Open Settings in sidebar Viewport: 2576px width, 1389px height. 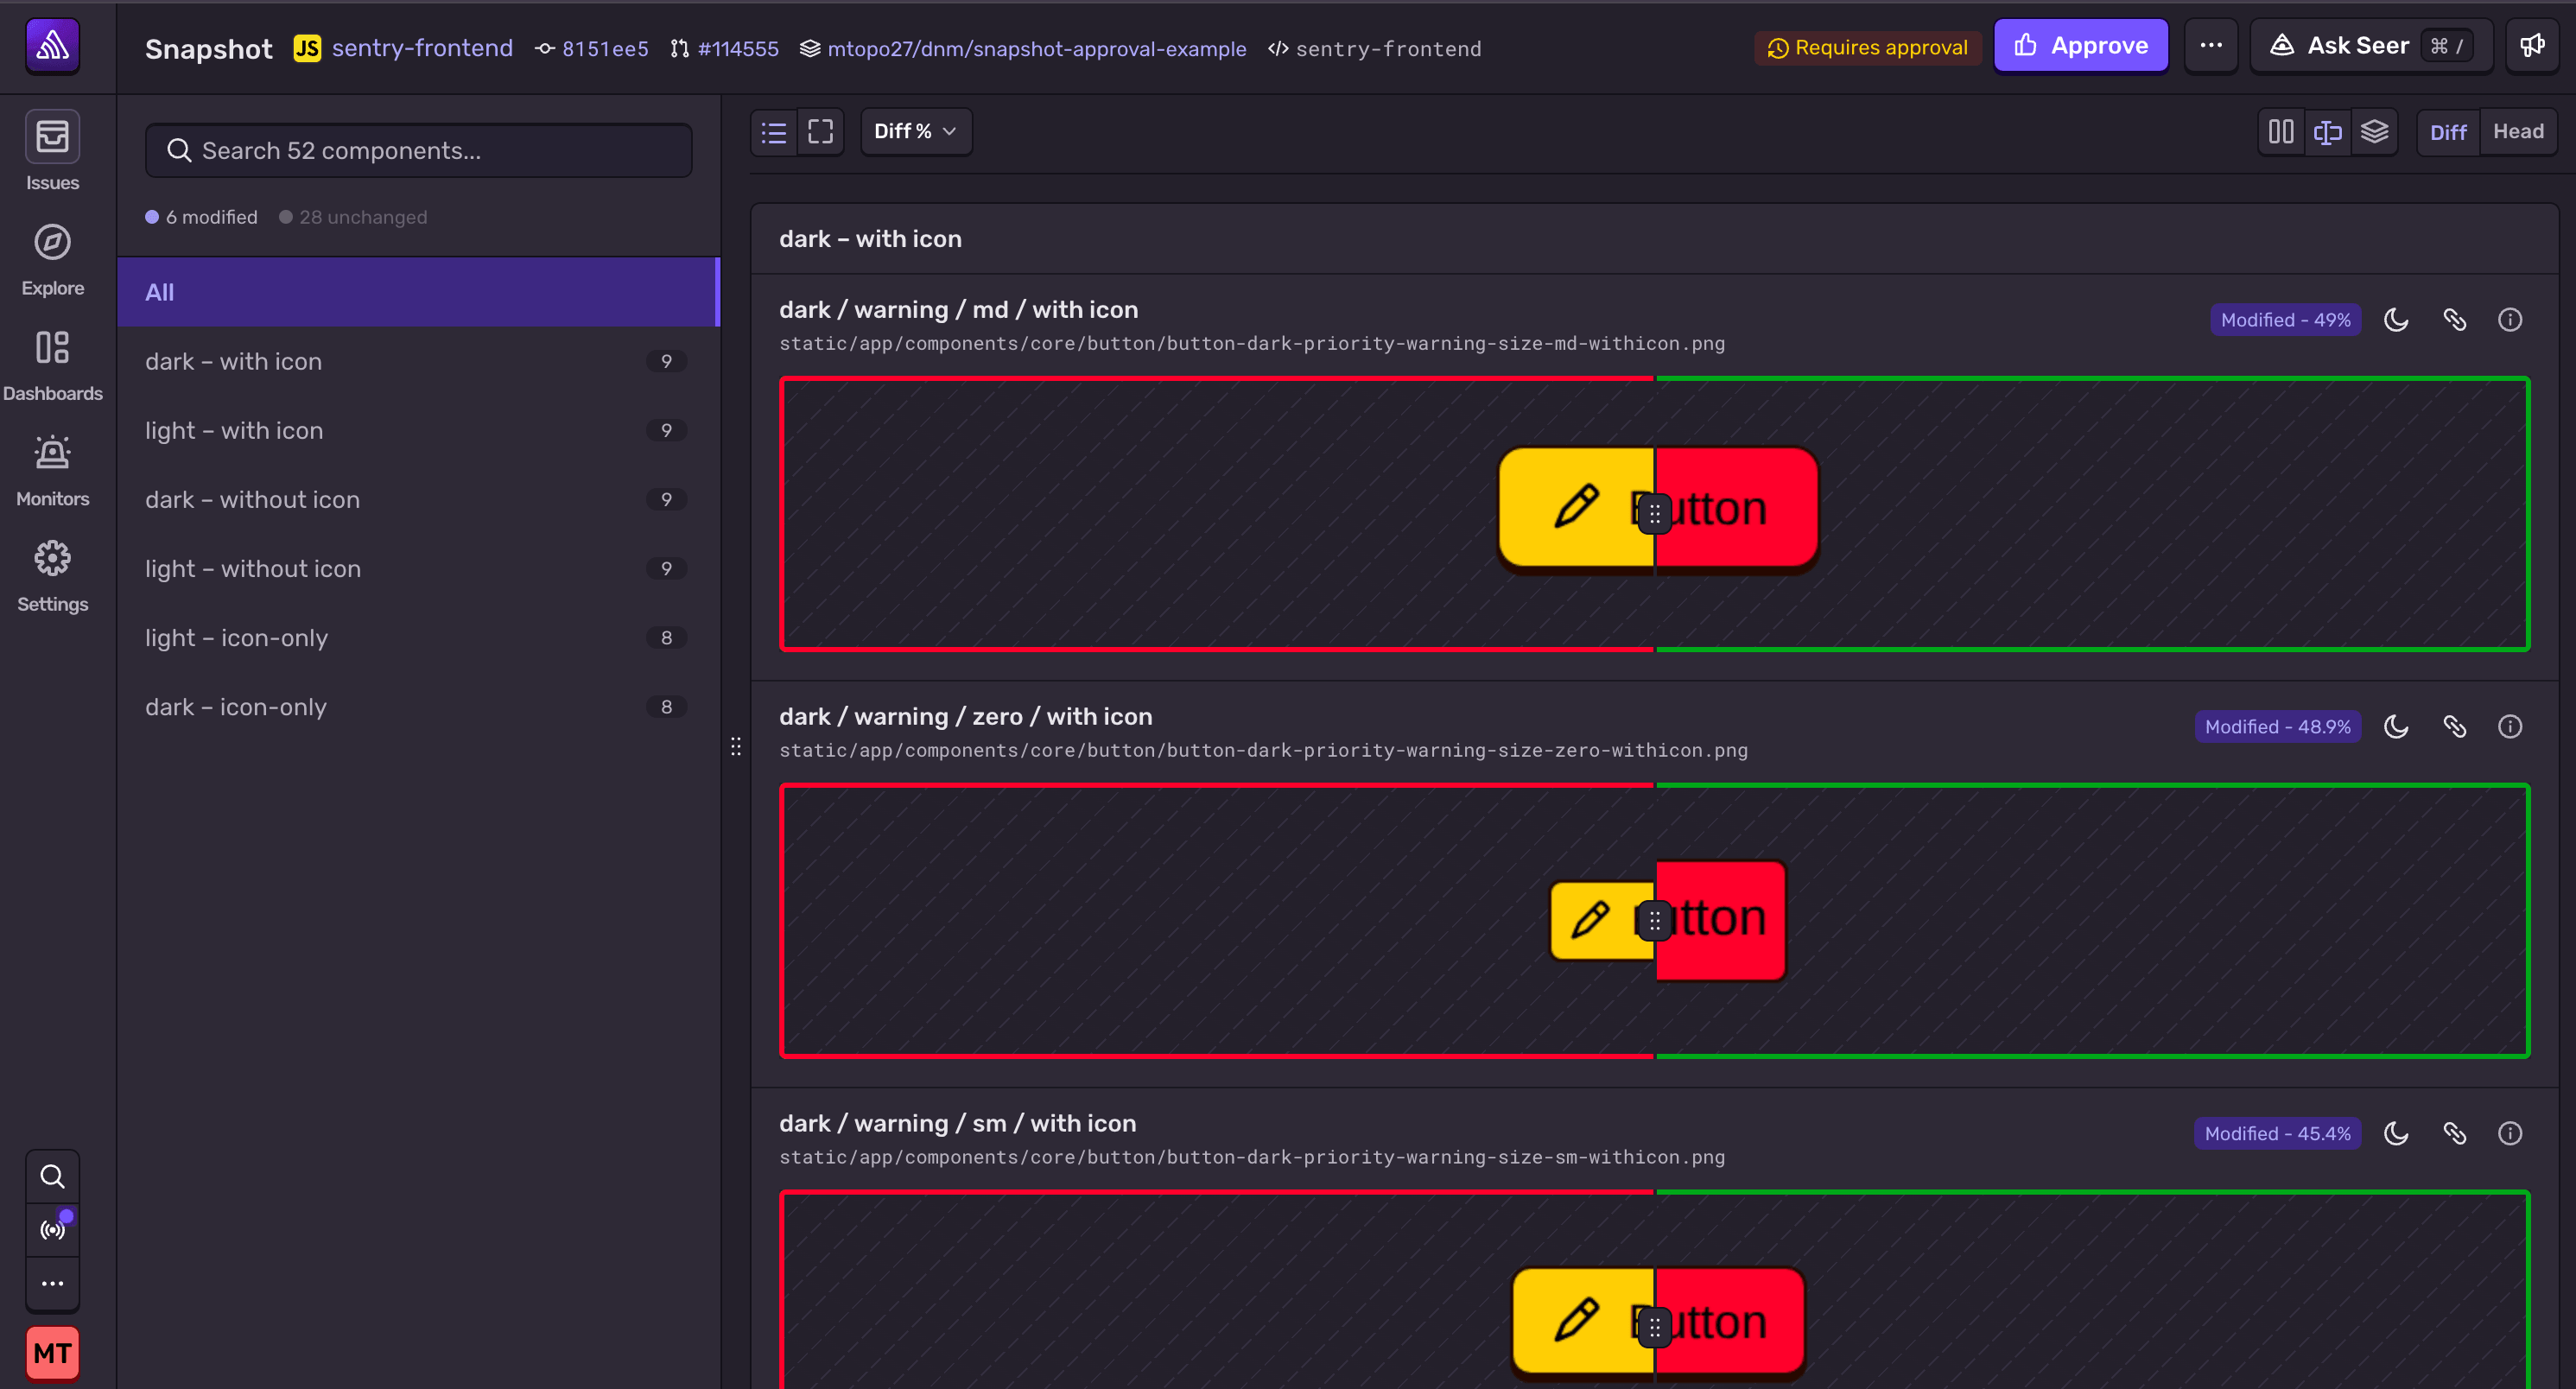pos(52,576)
